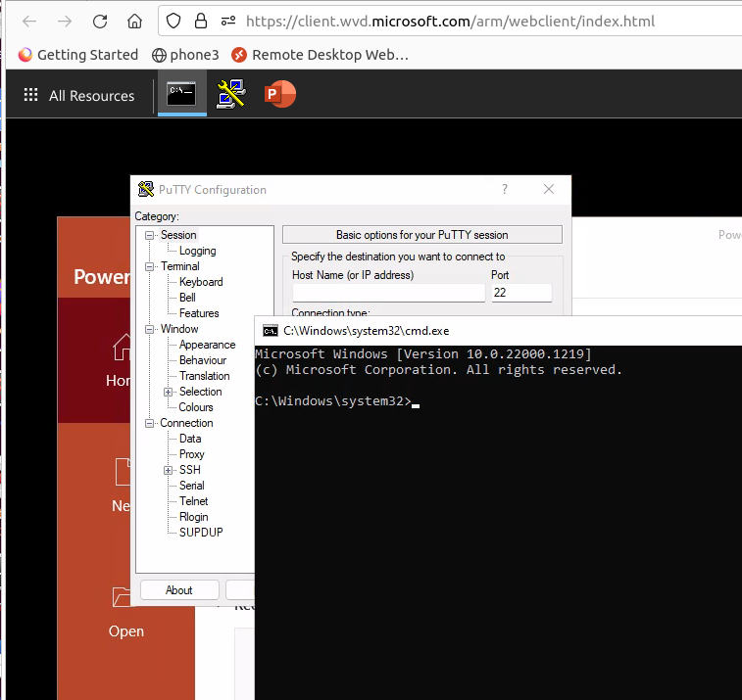Open the Getting Started bookmark

coord(78,55)
